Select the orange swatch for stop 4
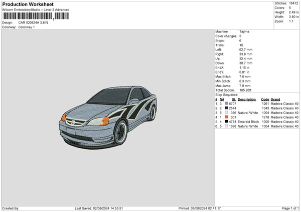The image size is (301, 212). 226,117
